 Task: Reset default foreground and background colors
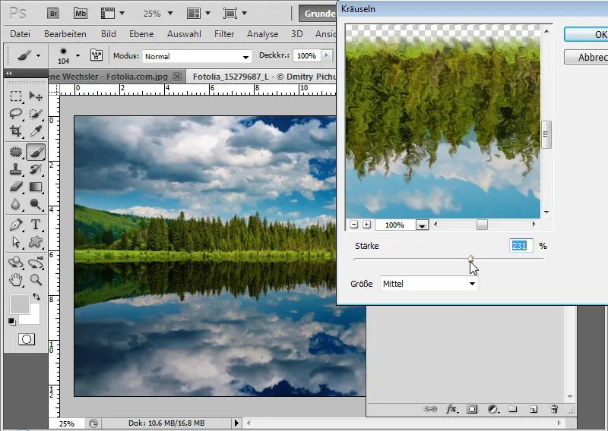[11, 321]
